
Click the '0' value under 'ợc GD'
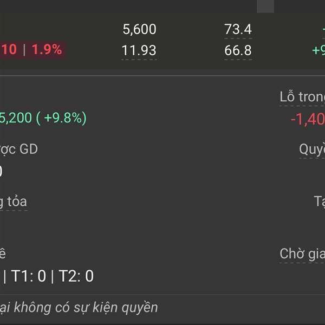coord(1,171)
